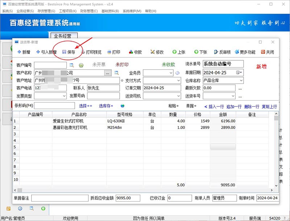Click the red 关闭 toolbar button
The width and height of the screenshot is (290, 221).
coord(268,52)
